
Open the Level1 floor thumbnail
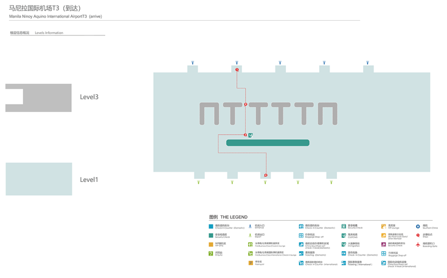(x=39, y=179)
